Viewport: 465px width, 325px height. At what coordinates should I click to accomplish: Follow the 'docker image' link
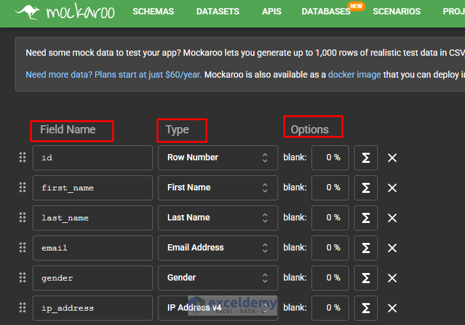(x=354, y=75)
